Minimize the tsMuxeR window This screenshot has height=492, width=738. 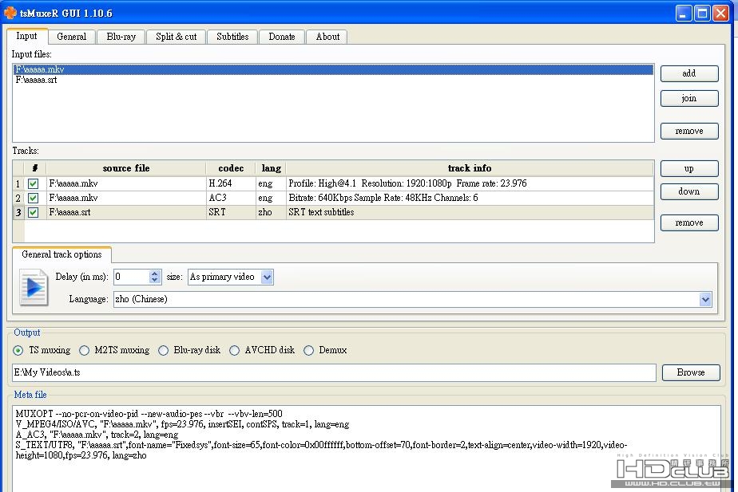(x=684, y=14)
